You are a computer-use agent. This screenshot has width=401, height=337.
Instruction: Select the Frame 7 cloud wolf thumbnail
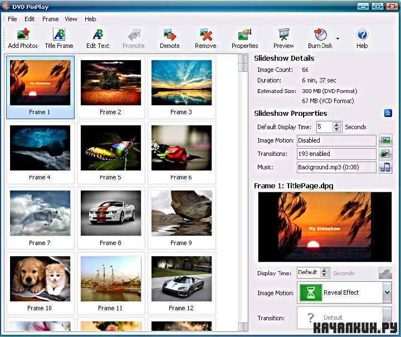tap(40, 213)
